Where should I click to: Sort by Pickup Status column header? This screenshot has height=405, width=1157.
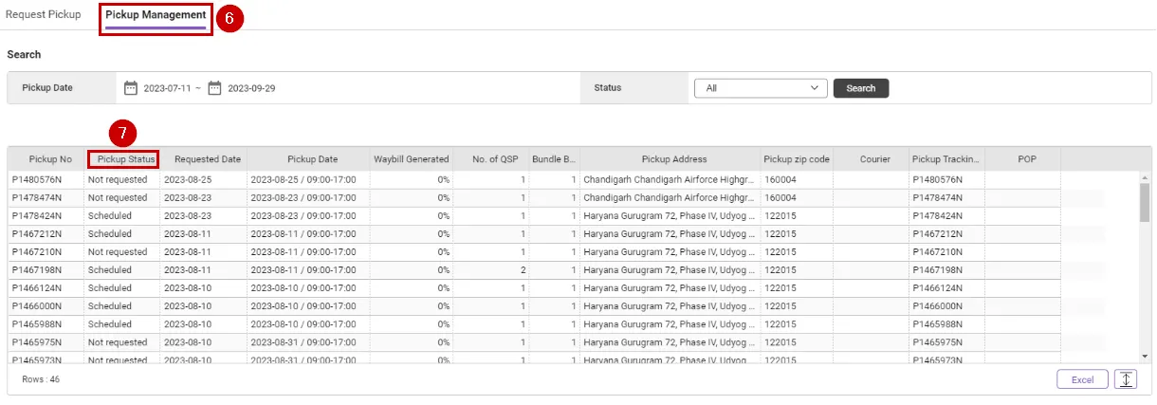(x=122, y=159)
